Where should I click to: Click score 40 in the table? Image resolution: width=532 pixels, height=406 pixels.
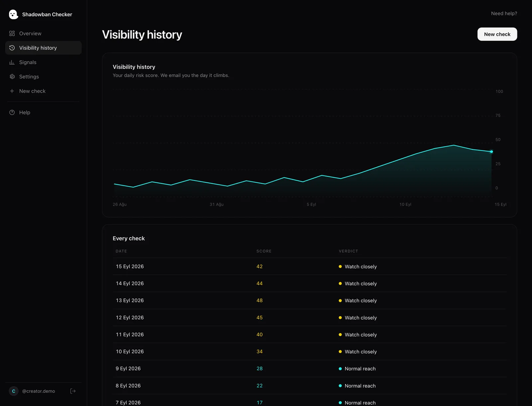click(x=260, y=335)
